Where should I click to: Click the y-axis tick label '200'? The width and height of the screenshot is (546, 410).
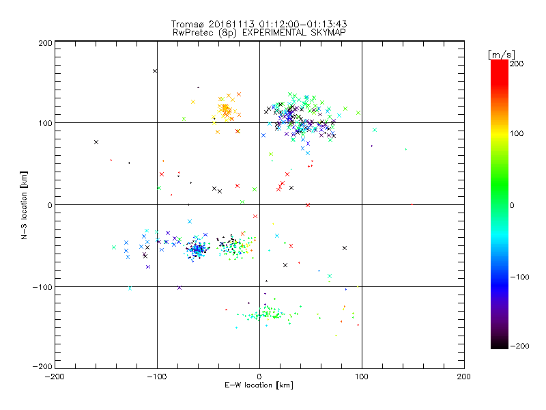tap(46, 43)
